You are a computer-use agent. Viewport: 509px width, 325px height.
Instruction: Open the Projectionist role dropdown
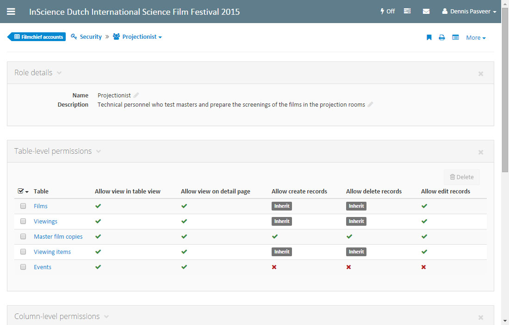point(137,37)
